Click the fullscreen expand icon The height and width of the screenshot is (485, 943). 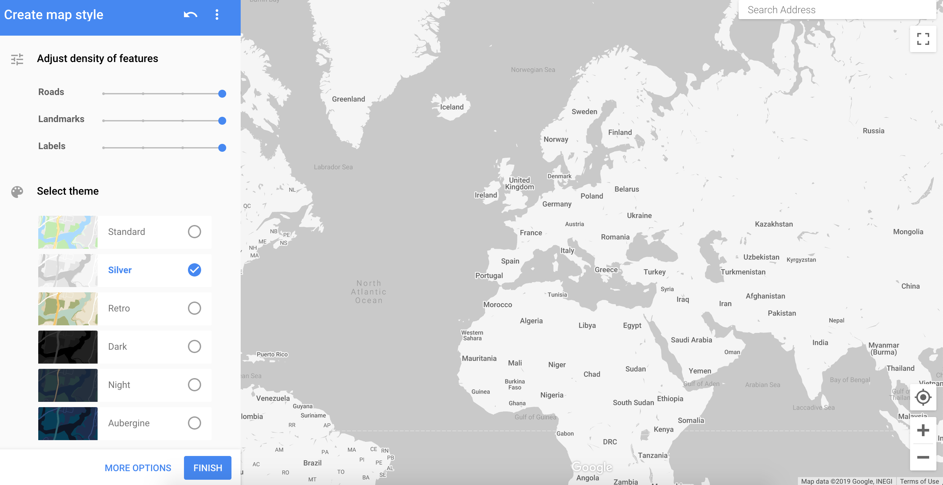click(923, 40)
